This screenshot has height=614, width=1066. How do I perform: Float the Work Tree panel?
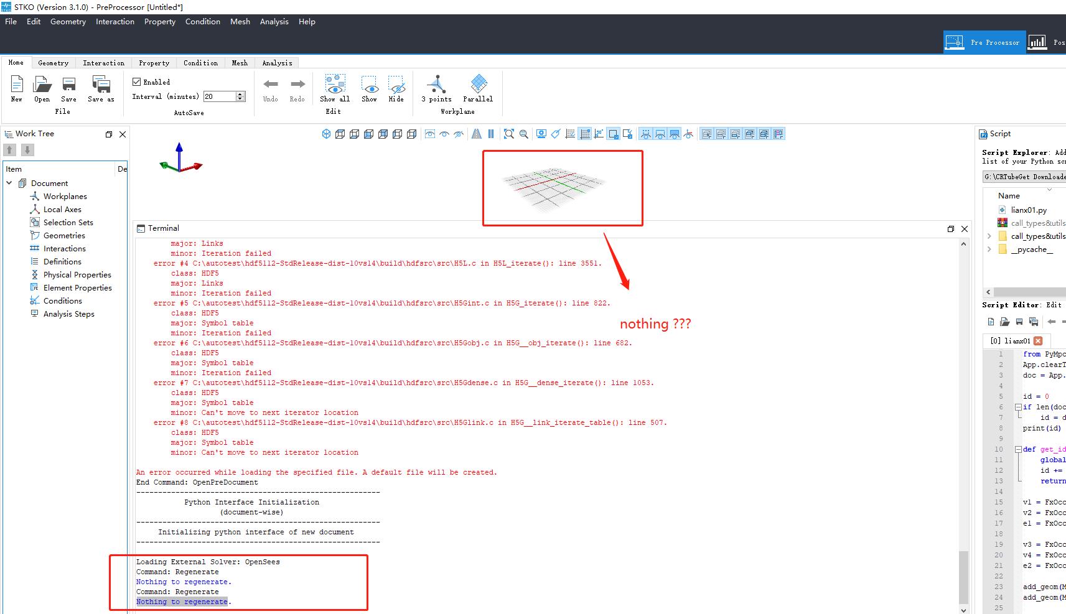click(x=109, y=134)
